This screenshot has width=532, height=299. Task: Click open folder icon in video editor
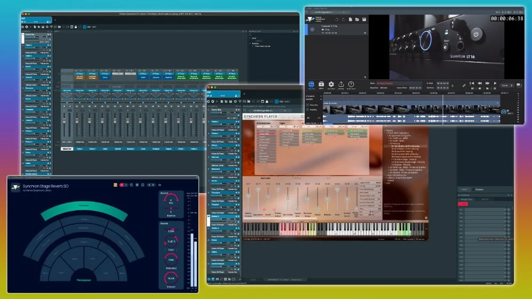pos(357,20)
